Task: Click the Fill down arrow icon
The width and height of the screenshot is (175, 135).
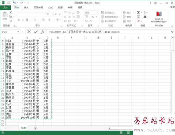Action: point(139,17)
